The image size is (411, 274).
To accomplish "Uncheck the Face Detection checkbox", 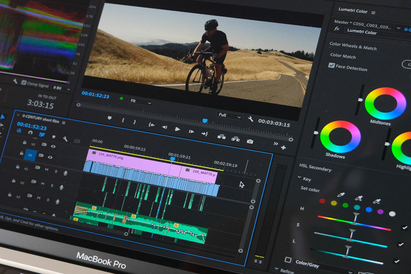I will (x=331, y=65).
